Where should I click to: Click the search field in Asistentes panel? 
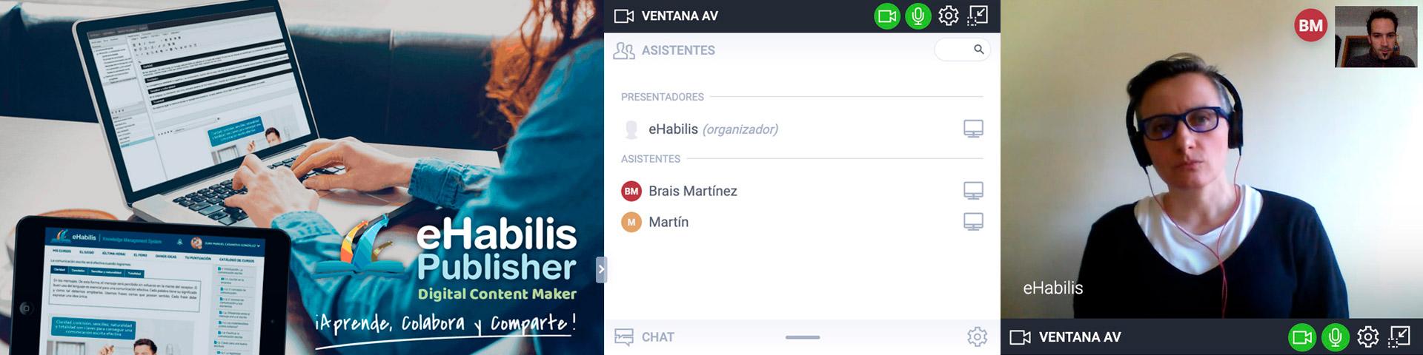(962, 50)
